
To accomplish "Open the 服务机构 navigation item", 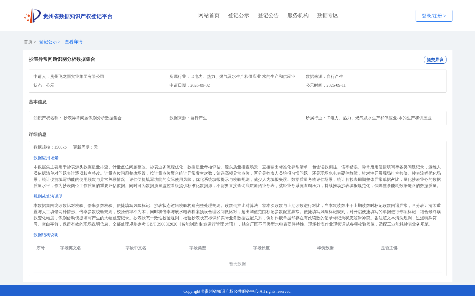I will pos(298,15).
